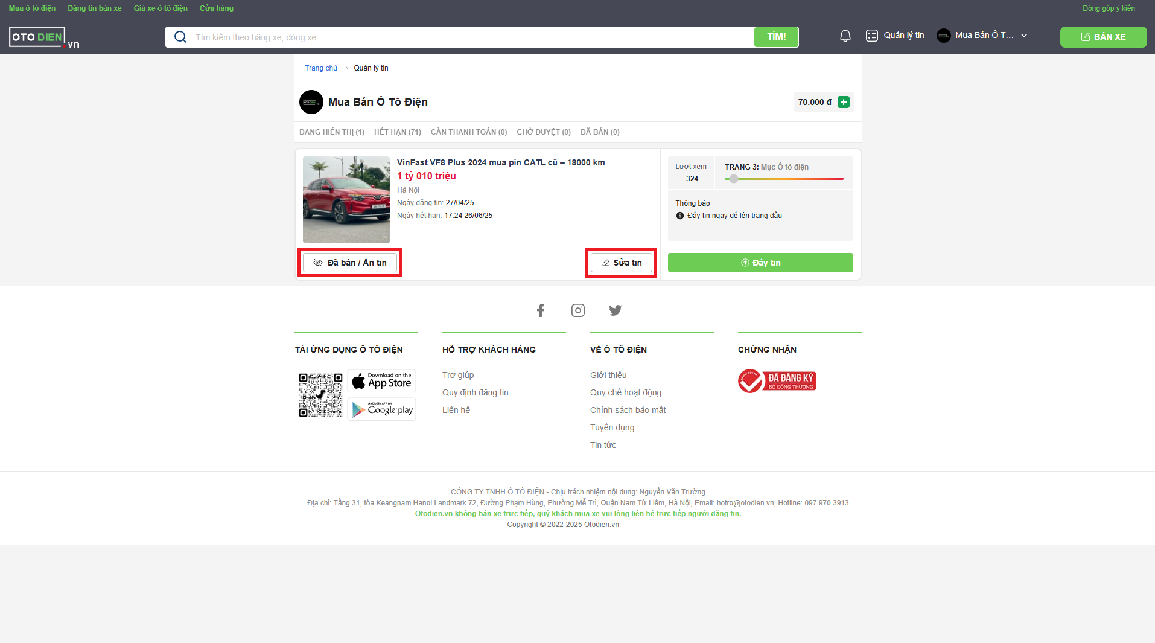Open the Twitter social icon
The width and height of the screenshot is (1155, 643).
pyautogui.click(x=615, y=310)
